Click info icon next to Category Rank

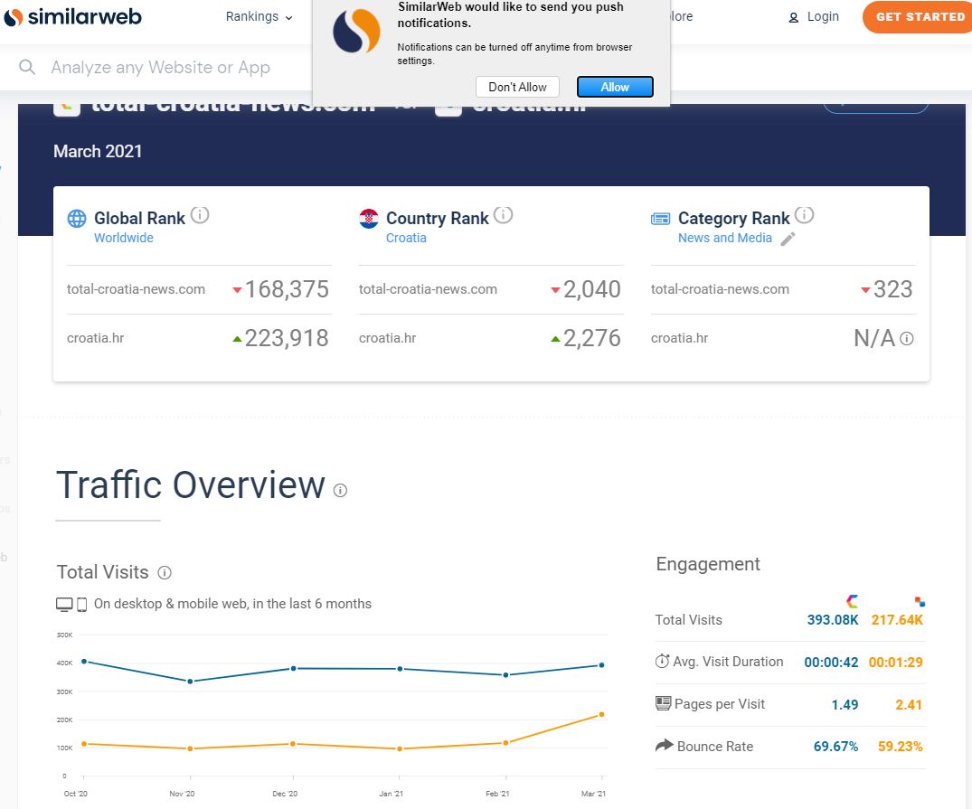(805, 215)
